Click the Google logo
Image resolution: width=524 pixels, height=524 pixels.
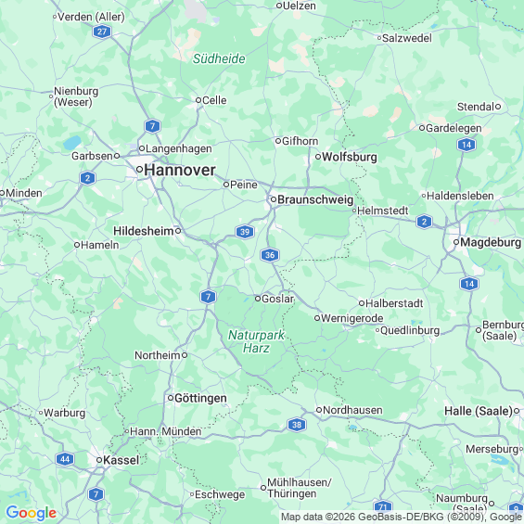(32, 513)
